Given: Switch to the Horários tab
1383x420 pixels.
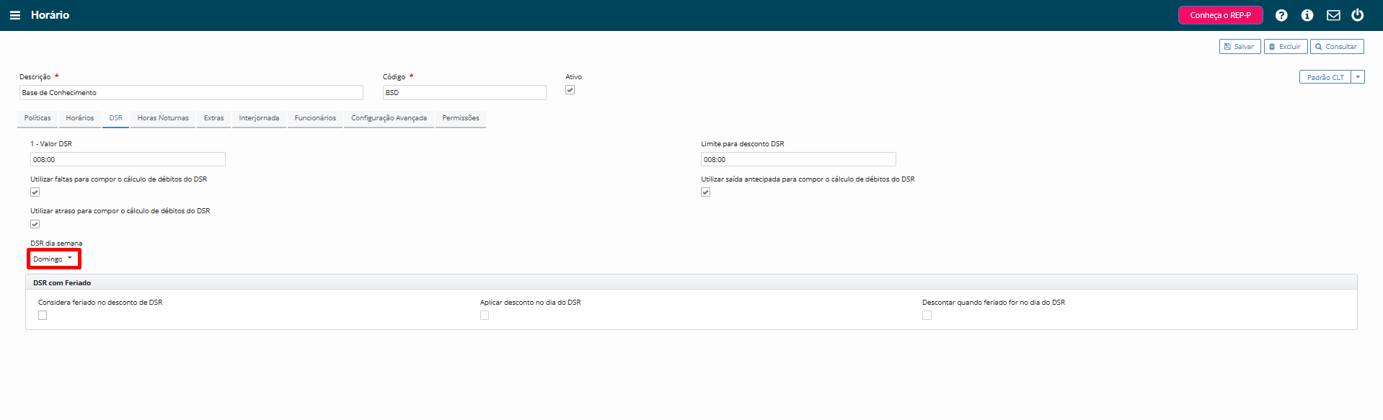Looking at the screenshot, I should point(80,118).
